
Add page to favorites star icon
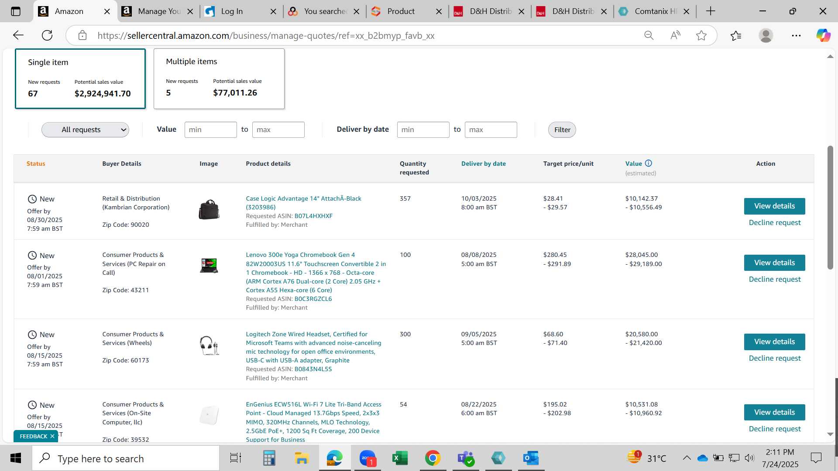click(x=701, y=35)
